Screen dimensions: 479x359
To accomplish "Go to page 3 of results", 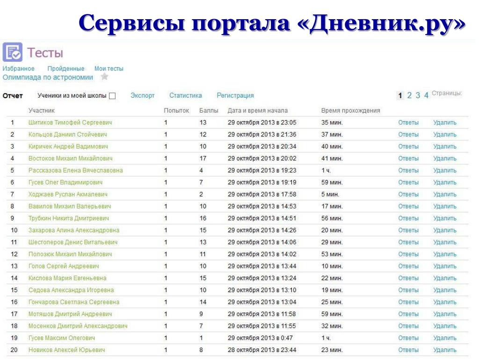I will pyautogui.click(x=418, y=95).
